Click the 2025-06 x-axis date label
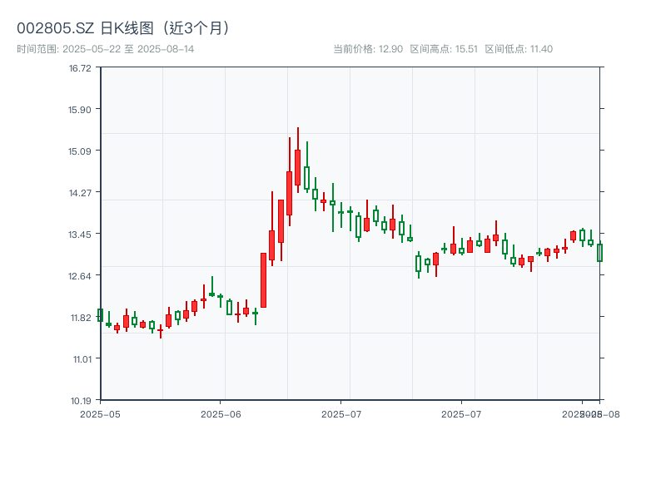The height and width of the screenshot is (499, 666). tap(221, 413)
